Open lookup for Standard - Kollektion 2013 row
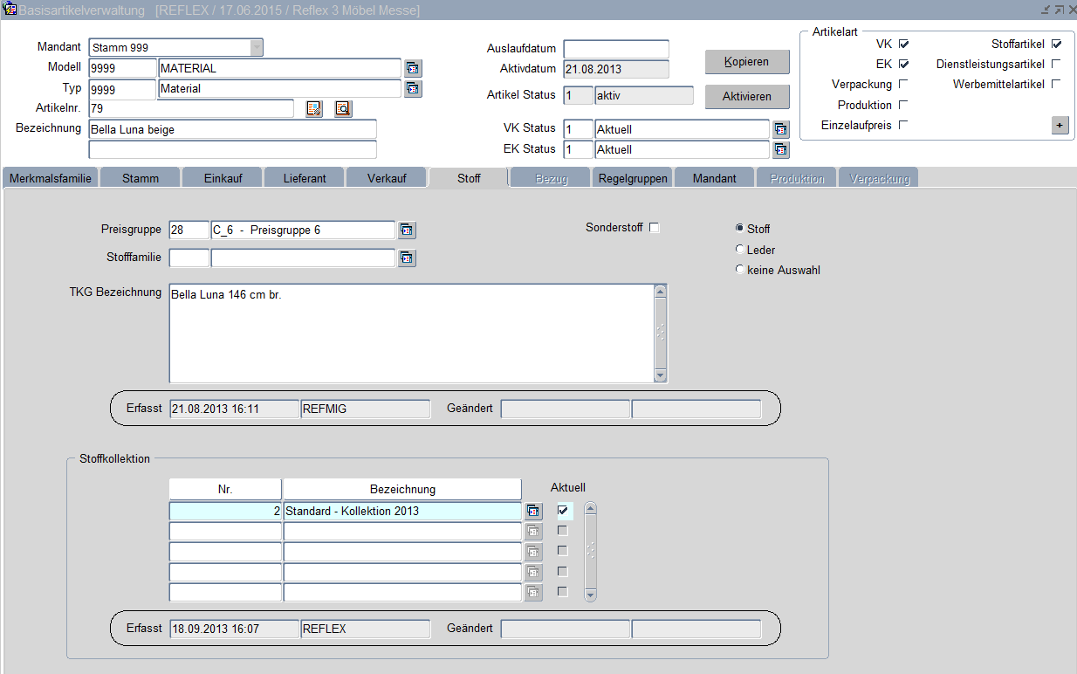 point(533,512)
